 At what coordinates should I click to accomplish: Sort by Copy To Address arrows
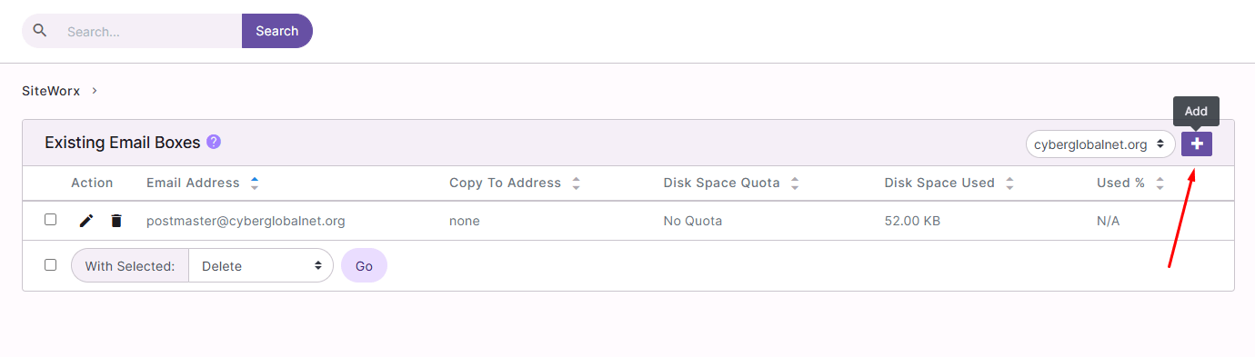(x=576, y=183)
